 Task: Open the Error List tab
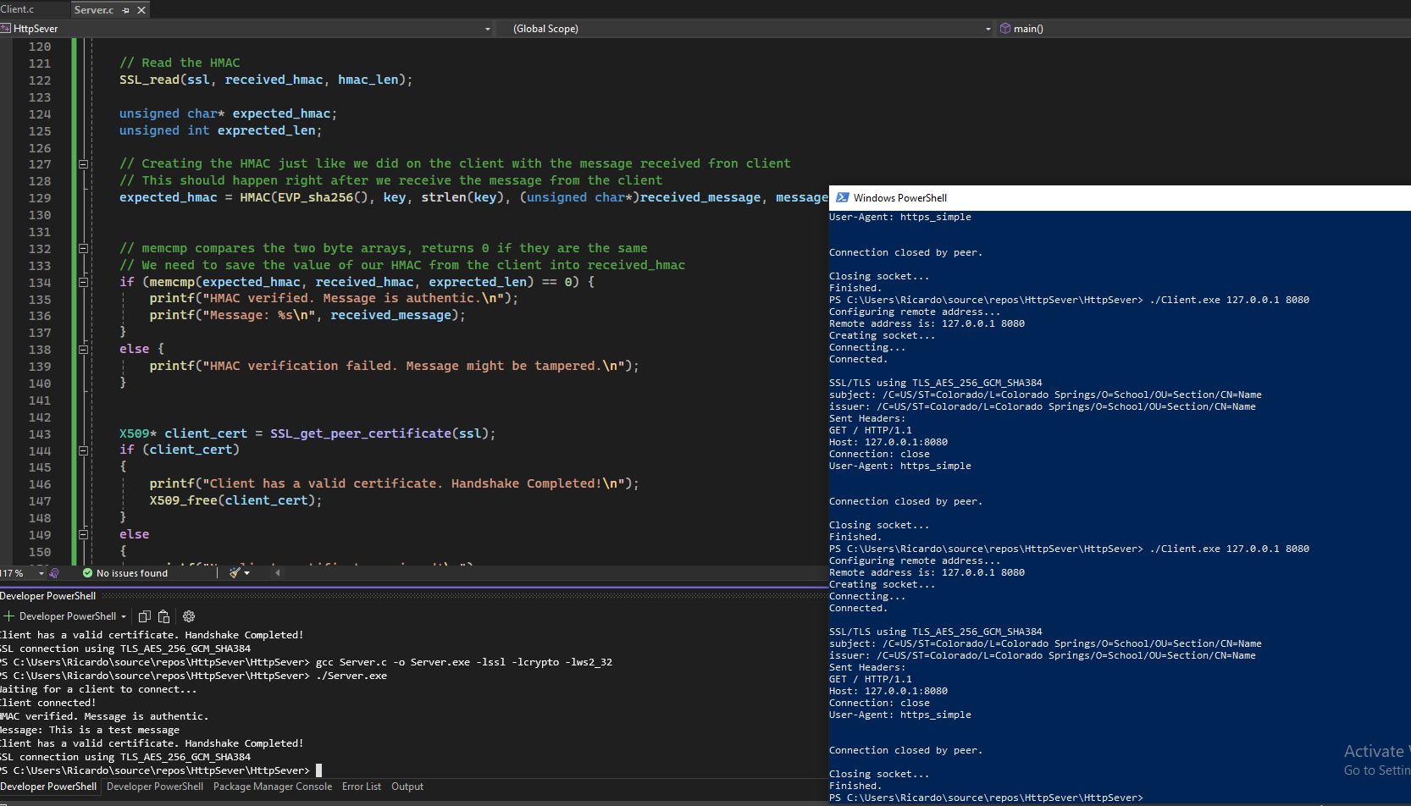click(x=362, y=787)
